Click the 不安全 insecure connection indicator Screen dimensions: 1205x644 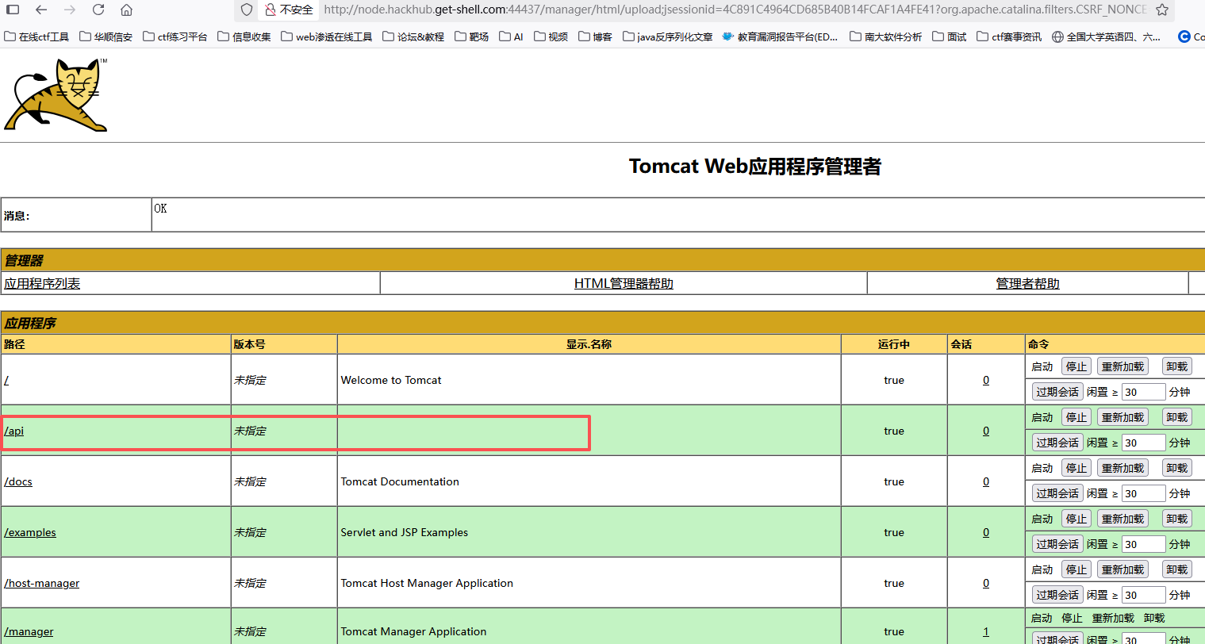tap(290, 10)
